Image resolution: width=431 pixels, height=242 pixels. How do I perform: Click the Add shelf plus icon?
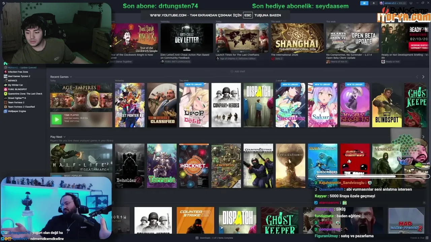click(x=232, y=71)
